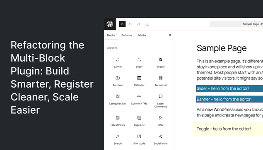263x150 pixels.
Task: Insert the RSS block
Action: tap(161, 121)
